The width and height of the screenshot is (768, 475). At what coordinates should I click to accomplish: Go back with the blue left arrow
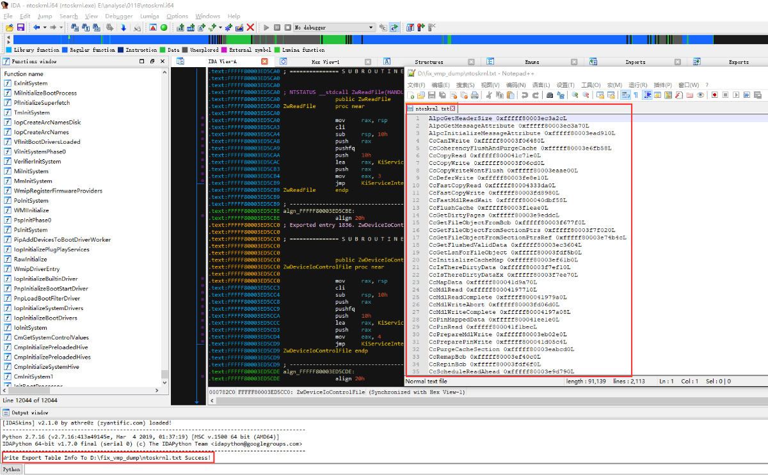click(x=36, y=27)
